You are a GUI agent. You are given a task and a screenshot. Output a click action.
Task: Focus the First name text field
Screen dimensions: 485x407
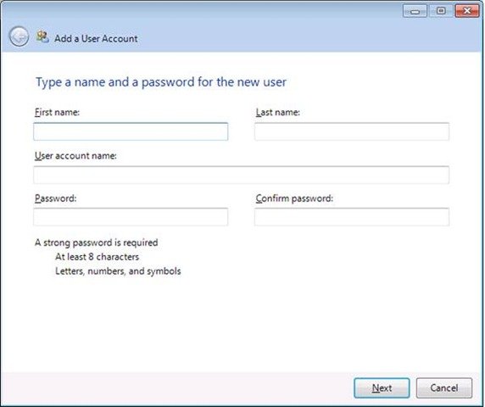coord(131,131)
